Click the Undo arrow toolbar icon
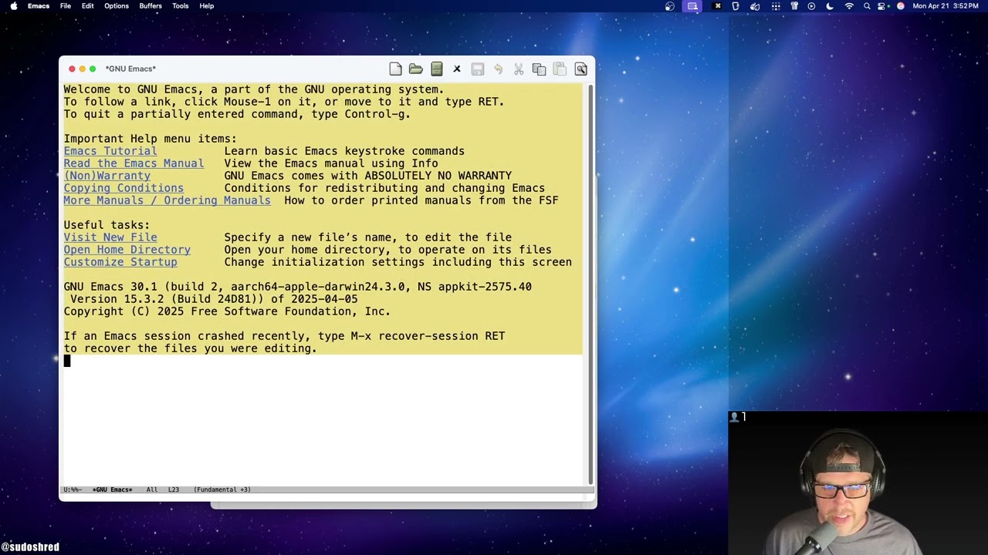 click(x=498, y=69)
